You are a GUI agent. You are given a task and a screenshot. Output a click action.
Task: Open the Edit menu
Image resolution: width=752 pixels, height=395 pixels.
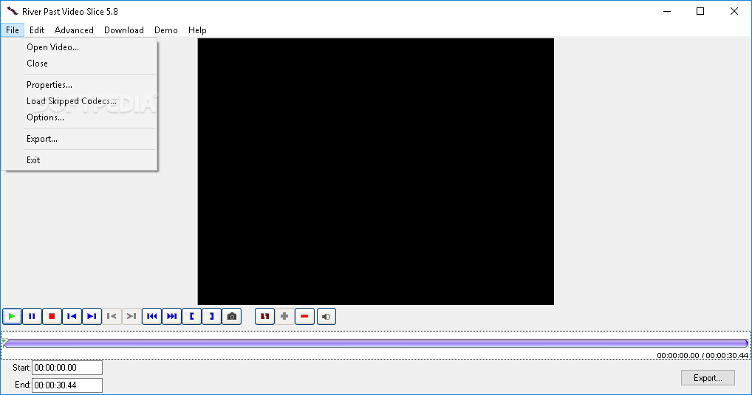pyautogui.click(x=37, y=30)
